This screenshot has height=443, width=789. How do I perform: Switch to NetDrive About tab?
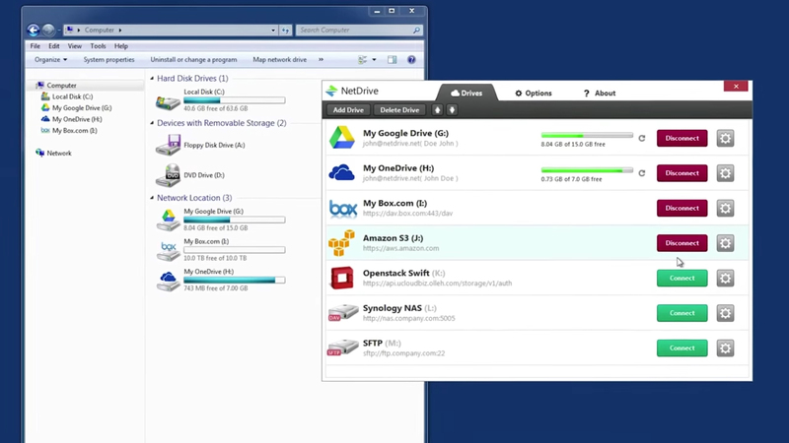click(x=600, y=94)
